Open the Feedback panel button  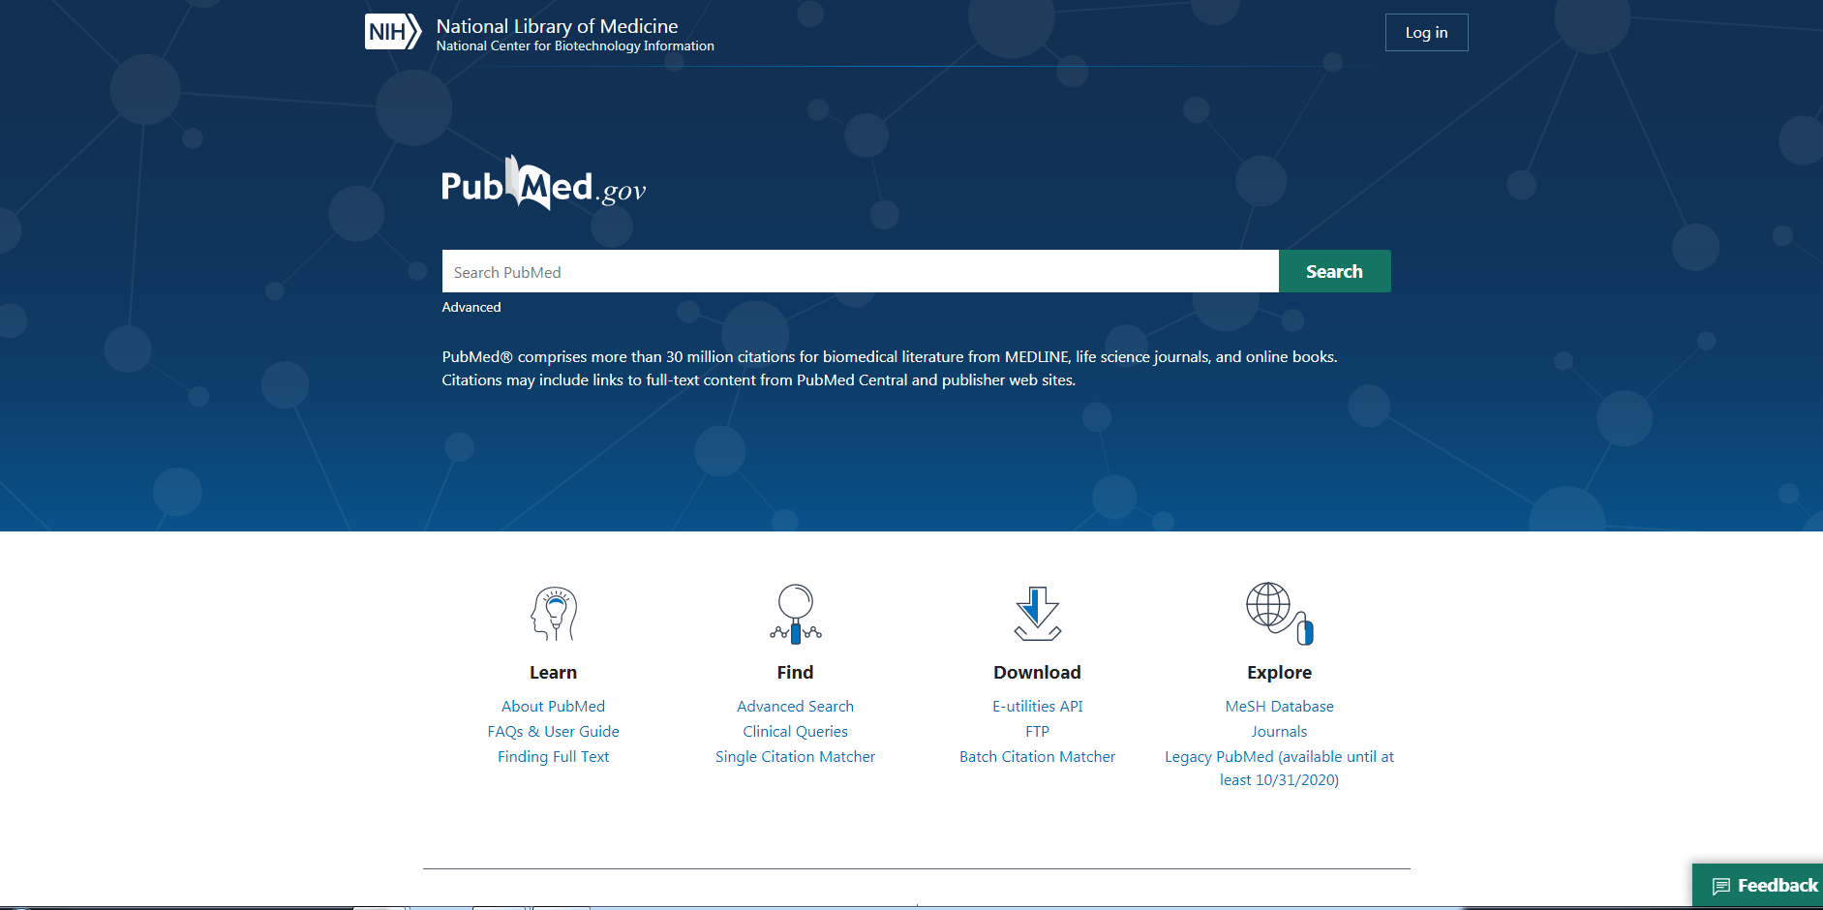[1757, 886]
